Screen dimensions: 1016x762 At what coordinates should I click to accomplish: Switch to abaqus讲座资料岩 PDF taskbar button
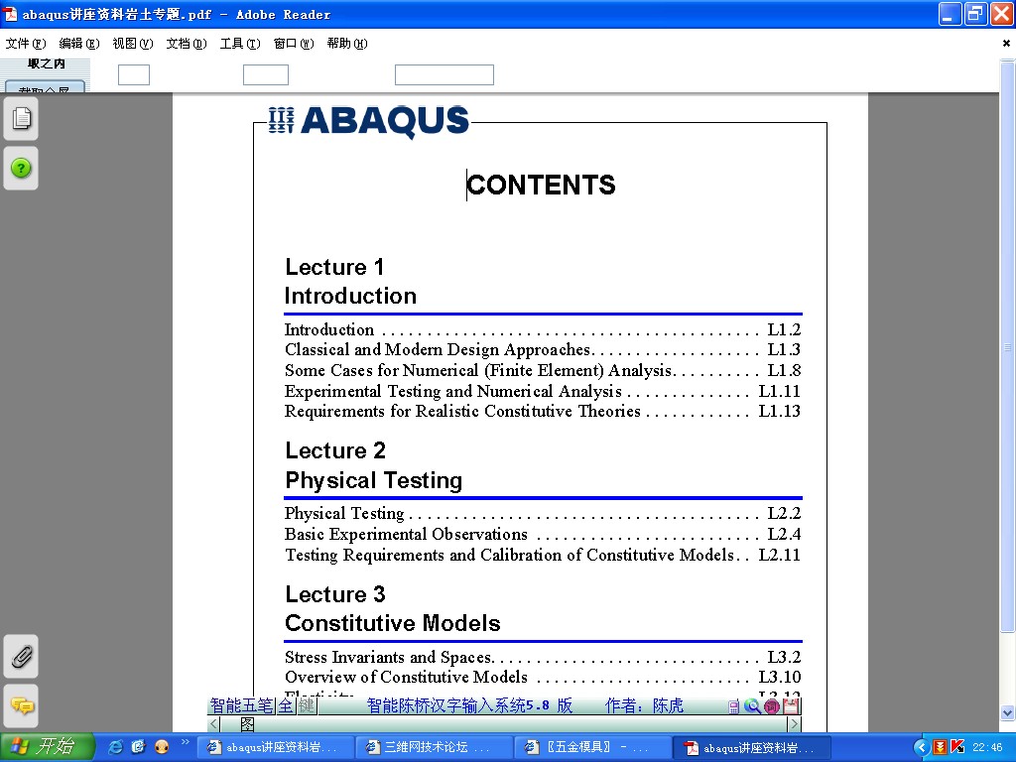(x=752, y=748)
